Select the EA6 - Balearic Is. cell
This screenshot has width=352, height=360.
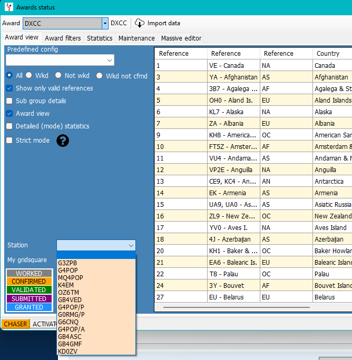[233, 263]
